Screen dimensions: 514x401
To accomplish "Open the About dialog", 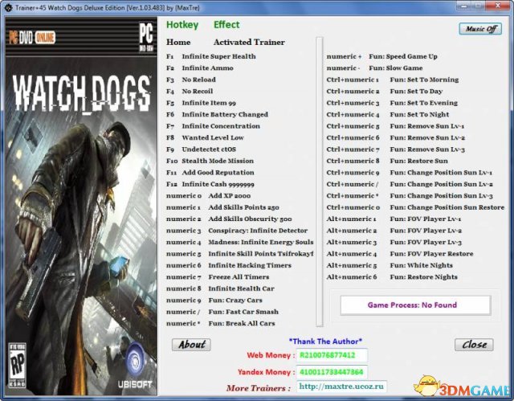I will click(x=191, y=345).
